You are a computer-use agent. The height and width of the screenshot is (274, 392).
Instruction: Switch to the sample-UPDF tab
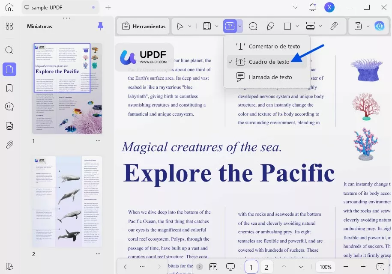point(60,8)
